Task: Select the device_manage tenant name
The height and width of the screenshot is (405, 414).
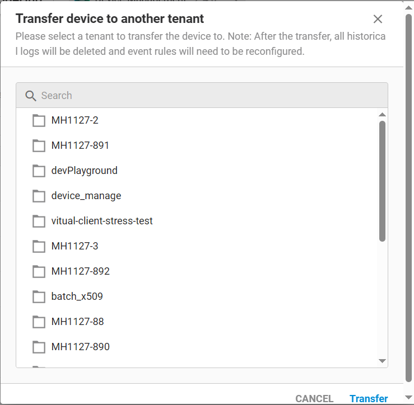Action: tap(86, 196)
